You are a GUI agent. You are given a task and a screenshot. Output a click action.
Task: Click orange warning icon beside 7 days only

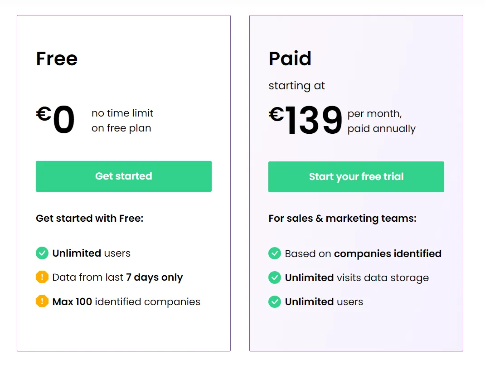pyautogui.click(x=42, y=277)
